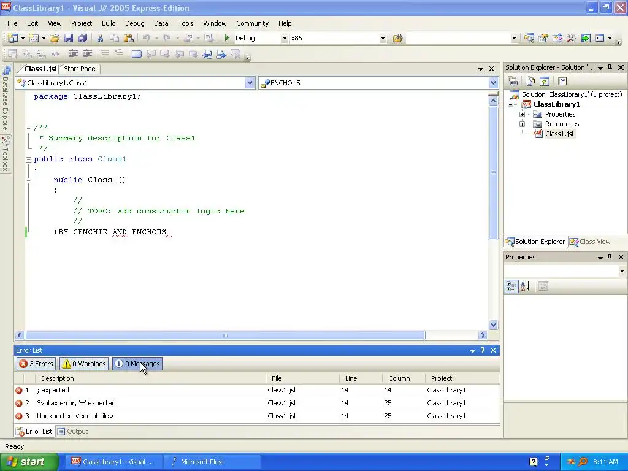628x471 pixels.
Task: Switch to the Output tab
Action: click(x=72, y=431)
